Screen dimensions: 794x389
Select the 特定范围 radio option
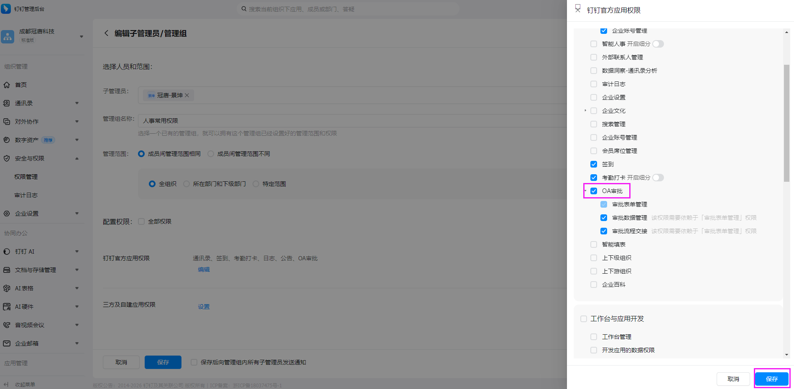pos(256,184)
